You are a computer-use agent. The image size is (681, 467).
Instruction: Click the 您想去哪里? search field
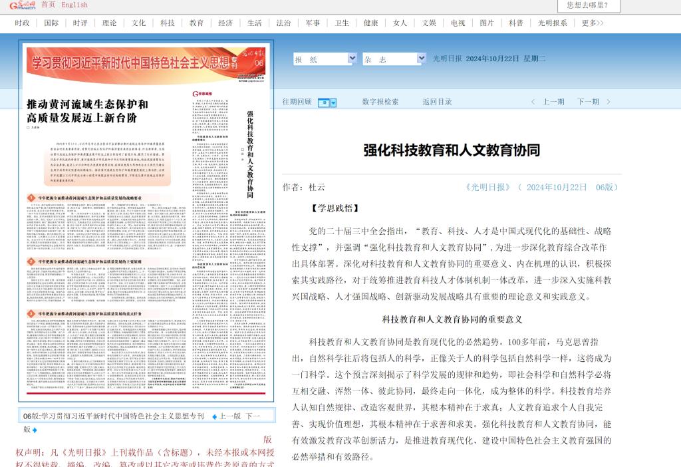[x=589, y=5]
